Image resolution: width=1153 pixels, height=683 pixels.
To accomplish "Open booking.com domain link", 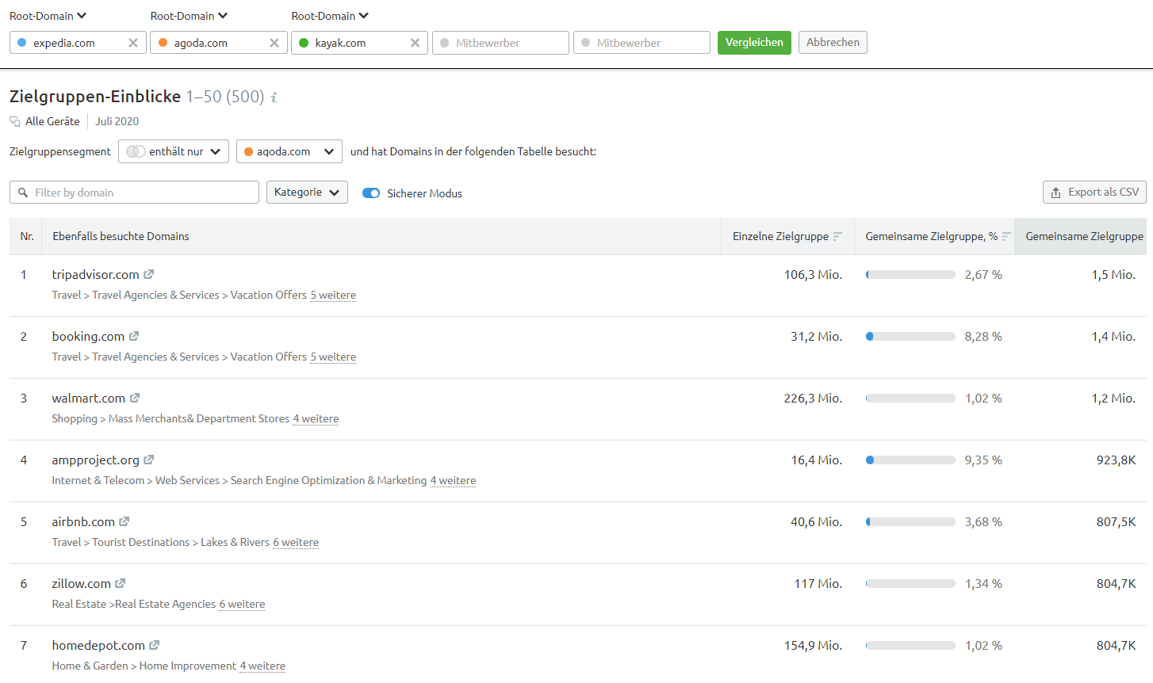I will (88, 336).
